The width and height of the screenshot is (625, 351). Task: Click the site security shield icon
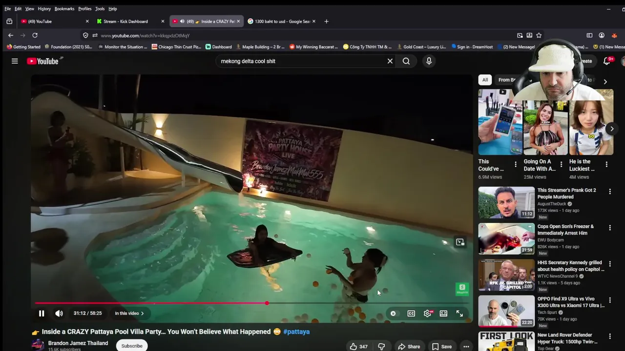coord(85,35)
